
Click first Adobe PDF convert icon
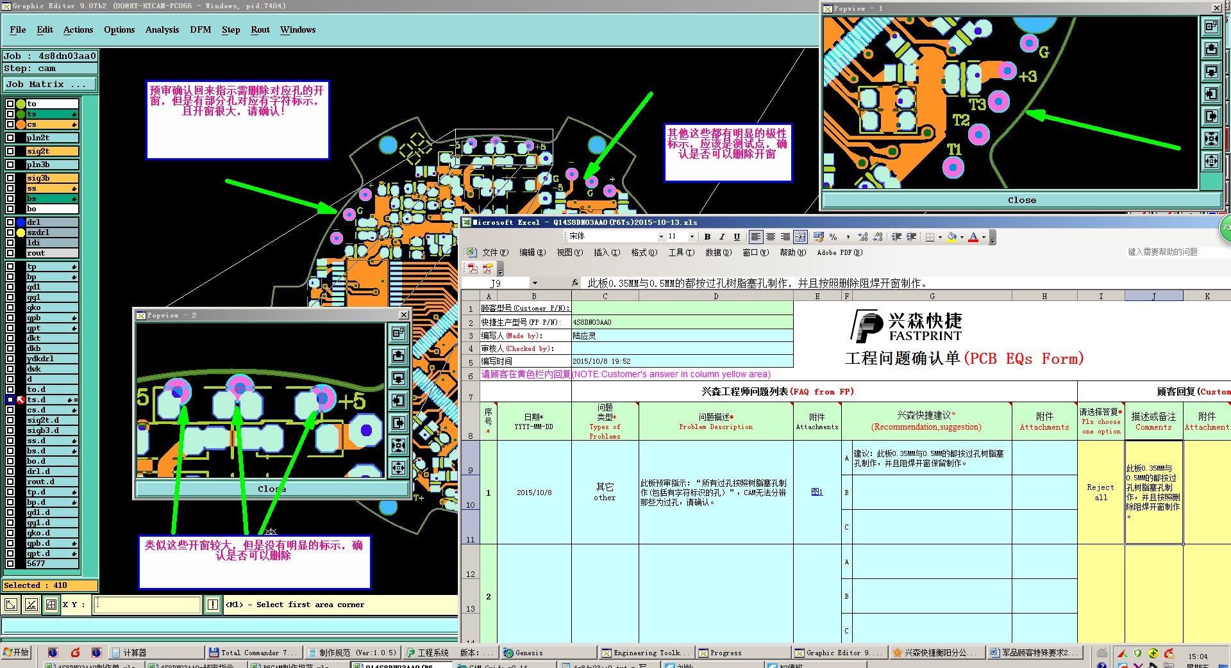click(473, 268)
